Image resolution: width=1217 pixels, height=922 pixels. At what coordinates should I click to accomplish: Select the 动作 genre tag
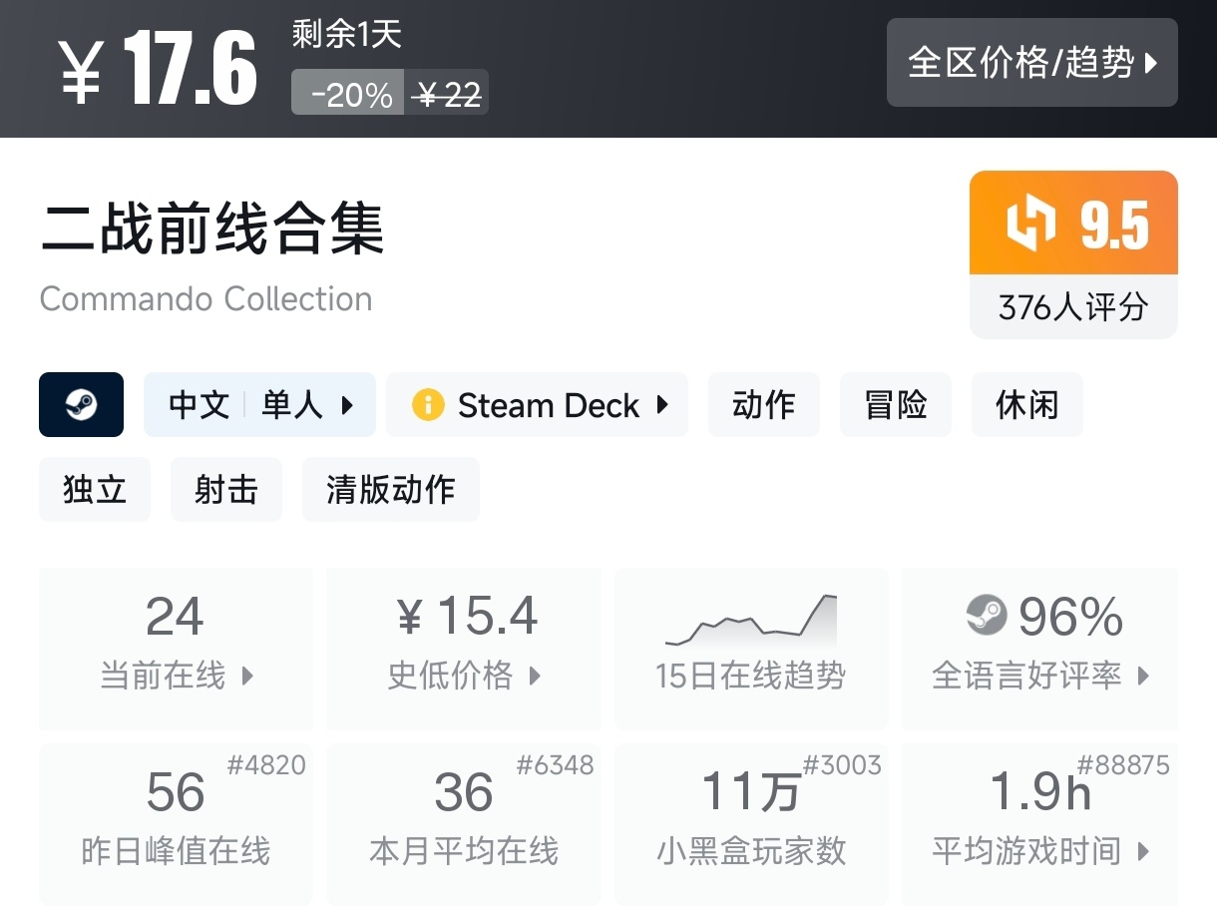(x=763, y=405)
